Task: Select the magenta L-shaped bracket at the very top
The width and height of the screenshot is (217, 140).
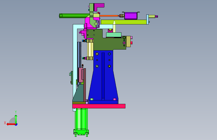Action: 99,7
